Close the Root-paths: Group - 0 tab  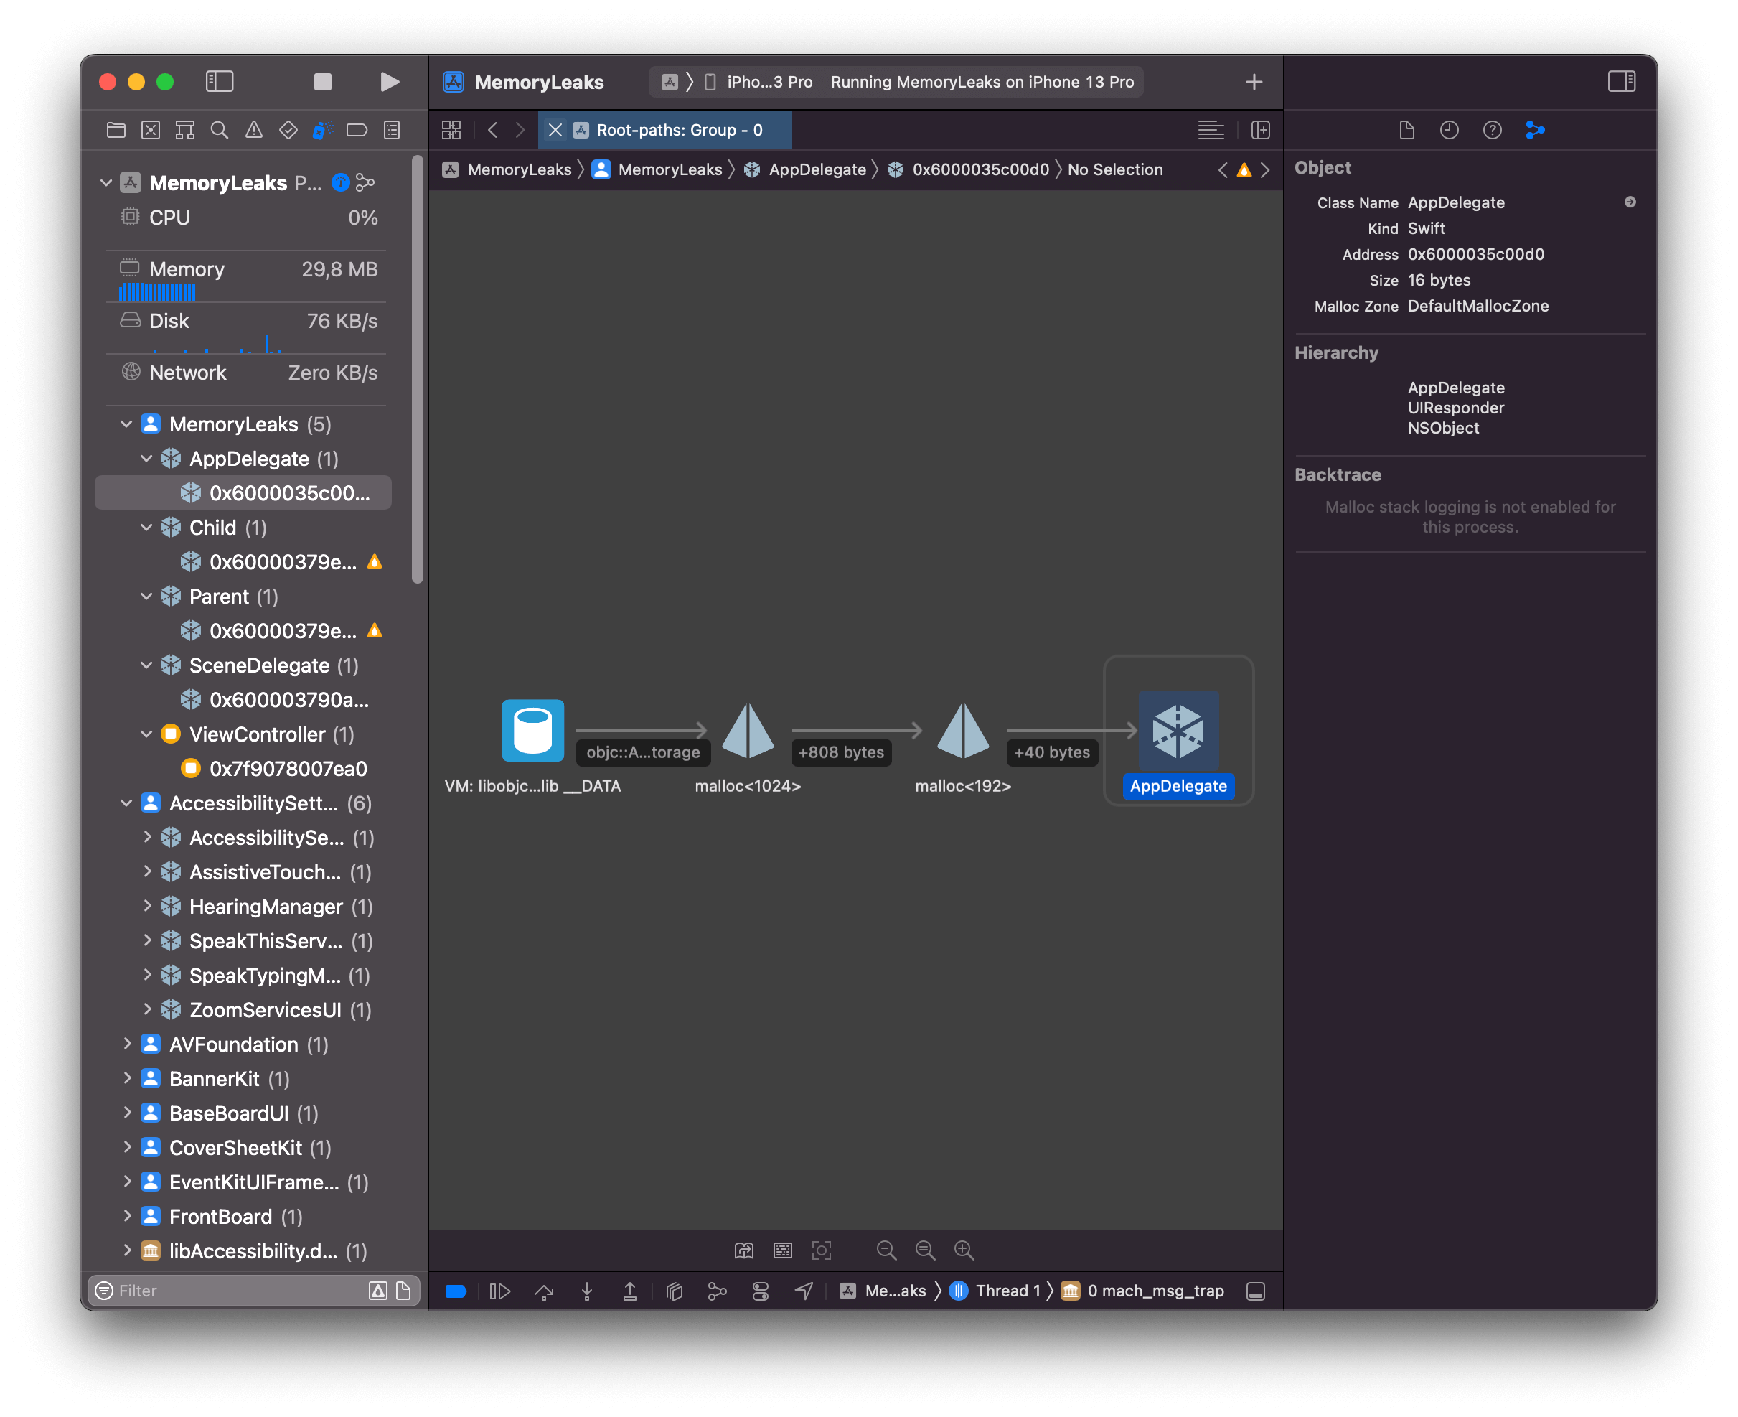click(555, 131)
